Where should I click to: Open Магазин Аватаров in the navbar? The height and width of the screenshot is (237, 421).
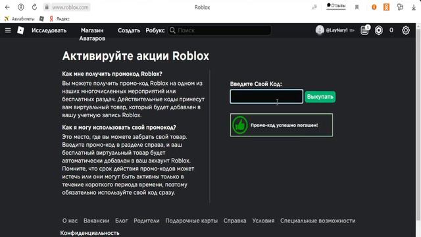[92, 34]
